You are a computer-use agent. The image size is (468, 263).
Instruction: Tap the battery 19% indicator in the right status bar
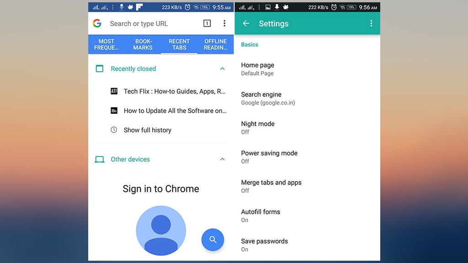[351, 7]
